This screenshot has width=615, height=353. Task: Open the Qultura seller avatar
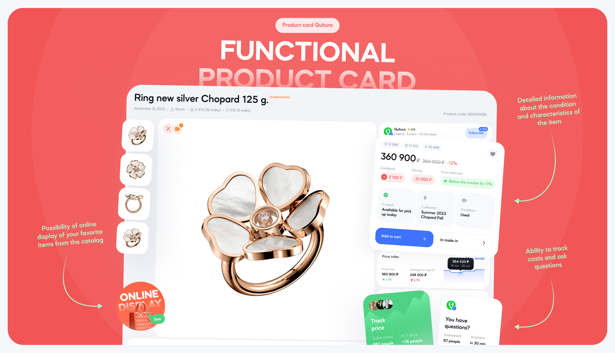click(x=388, y=131)
